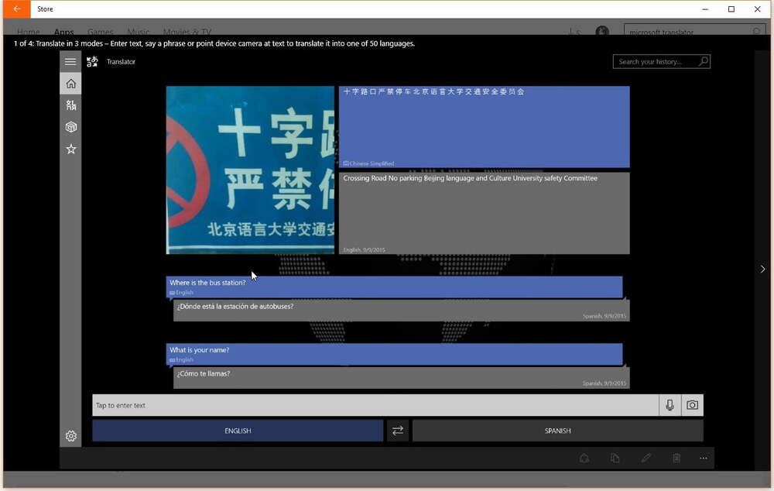Toggle the hamburger navigation menu

[x=70, y=61]
